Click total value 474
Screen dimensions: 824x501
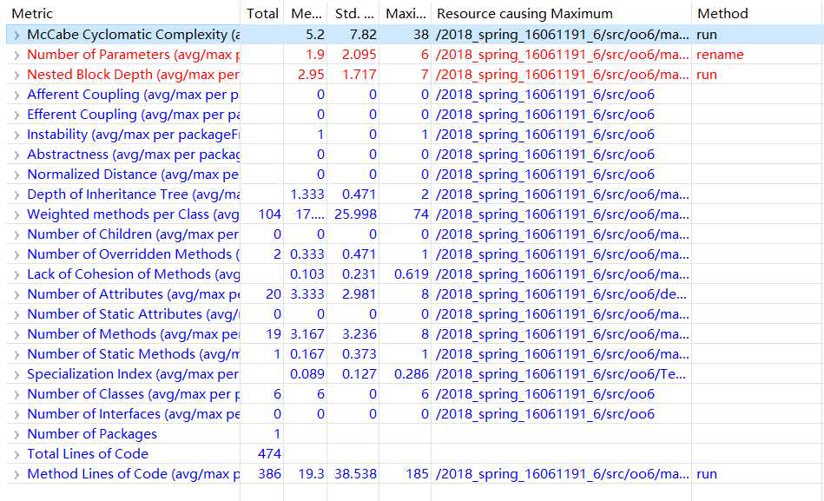point(269,454)
